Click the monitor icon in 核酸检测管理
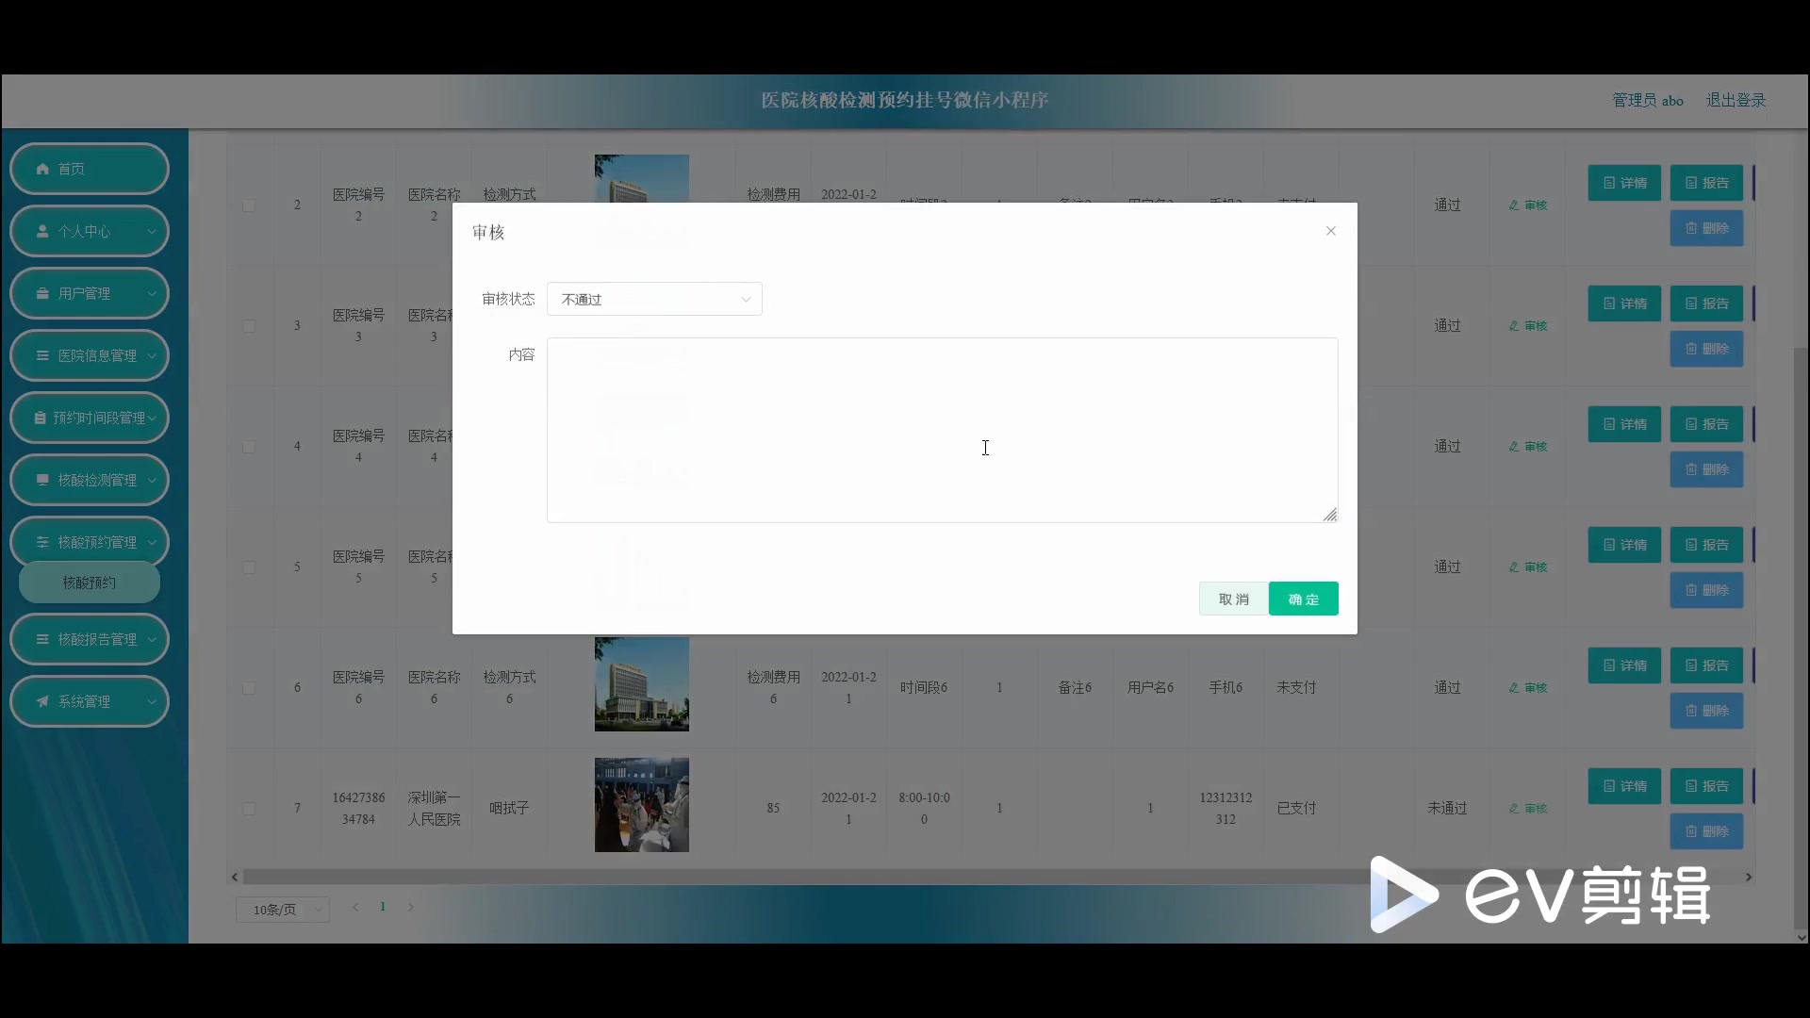The width and height of the screenshot is (1810, 1018). click(42, 480)
